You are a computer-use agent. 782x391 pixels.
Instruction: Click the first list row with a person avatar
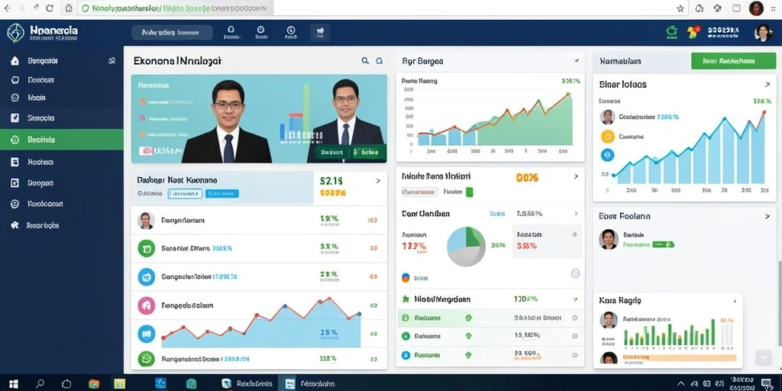(x=259, y=220)
